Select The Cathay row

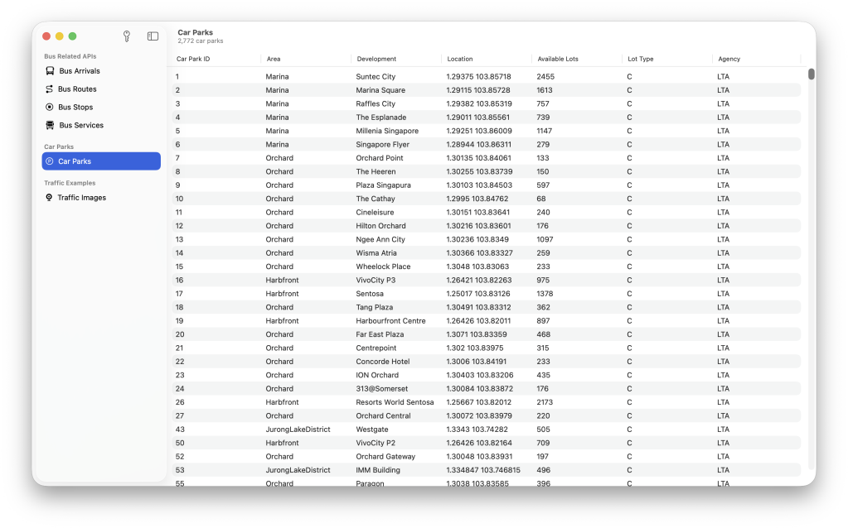pos(487,199)
